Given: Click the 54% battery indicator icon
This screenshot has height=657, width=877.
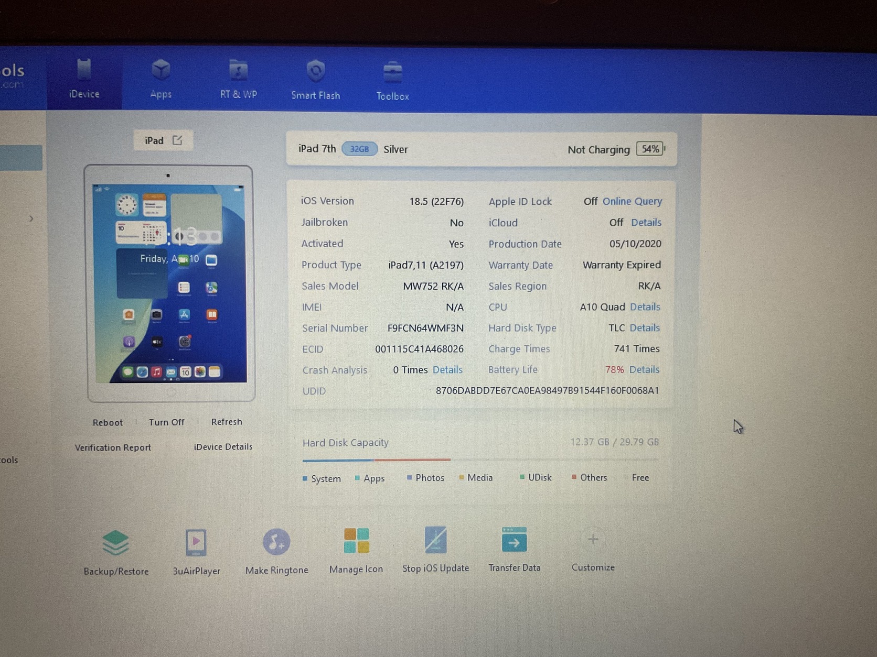Looking at the screenshot, I should click(650, 149).
